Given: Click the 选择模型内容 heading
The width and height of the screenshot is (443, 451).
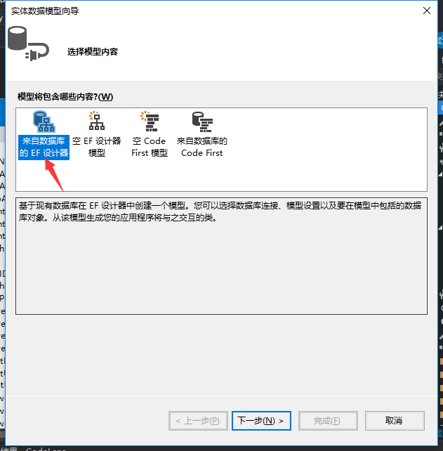Looking at the screenshot, I should (93, 52).
